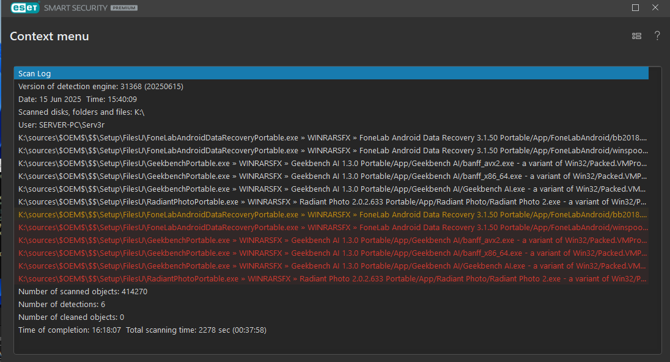
Task: Click the 'SMART SECURITY PREMIUM' title text
Action: tap(90, 8)
